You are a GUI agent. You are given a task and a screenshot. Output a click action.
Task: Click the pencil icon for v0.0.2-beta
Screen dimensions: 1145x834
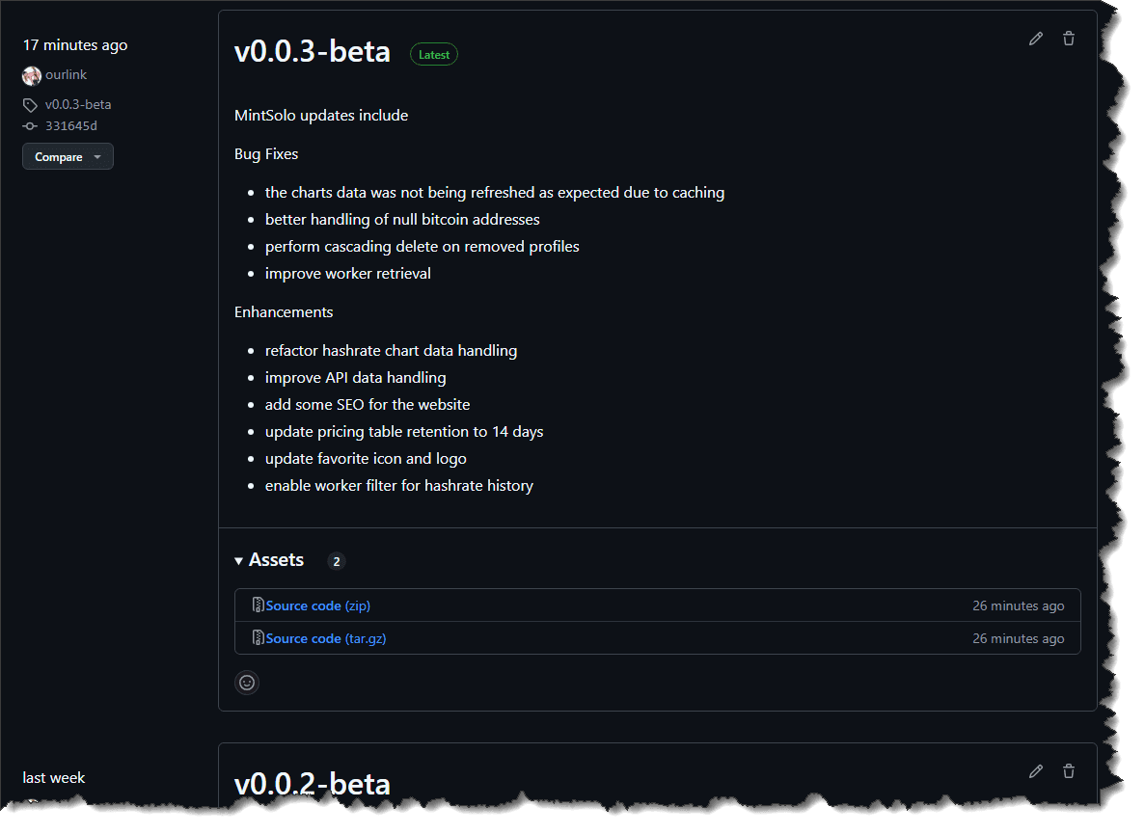[x=1036, y=771]
